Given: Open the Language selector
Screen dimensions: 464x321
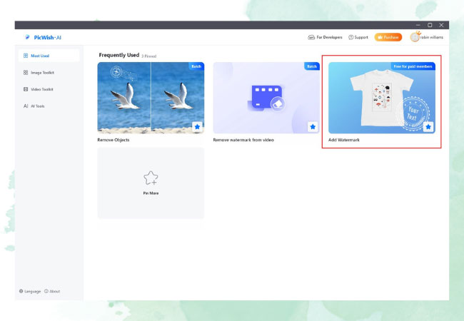Looking at the screenshot, I should 30,291.
